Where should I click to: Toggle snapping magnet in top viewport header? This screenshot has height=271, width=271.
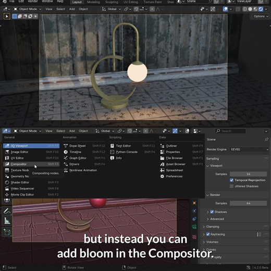(x=136, y=9)
